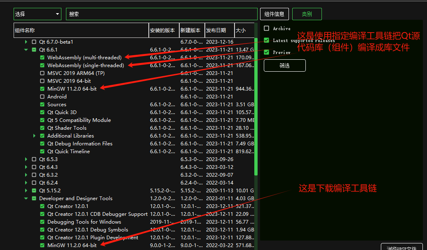The height and width of the screenshot is (250, 427).
Task: Sort by 新建版本 column header
Action: coord(192,30)
